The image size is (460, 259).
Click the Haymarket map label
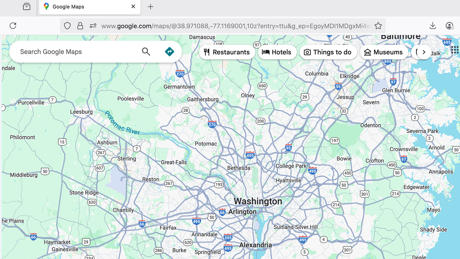pyautogui.click(x=57, y=242)
